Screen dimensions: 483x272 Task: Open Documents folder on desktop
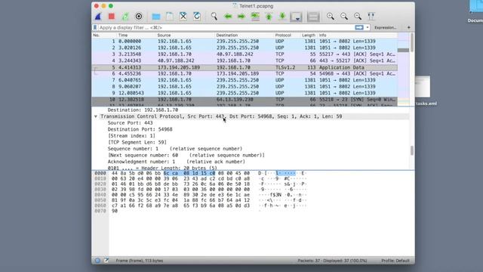(475, 11)
